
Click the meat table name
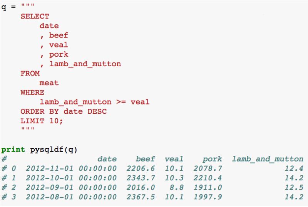pyautogui.click(x=49, y=83)
